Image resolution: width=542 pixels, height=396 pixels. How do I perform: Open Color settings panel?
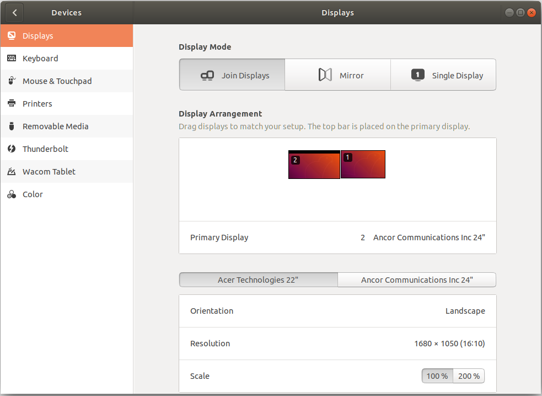click(x=67, y=194)
